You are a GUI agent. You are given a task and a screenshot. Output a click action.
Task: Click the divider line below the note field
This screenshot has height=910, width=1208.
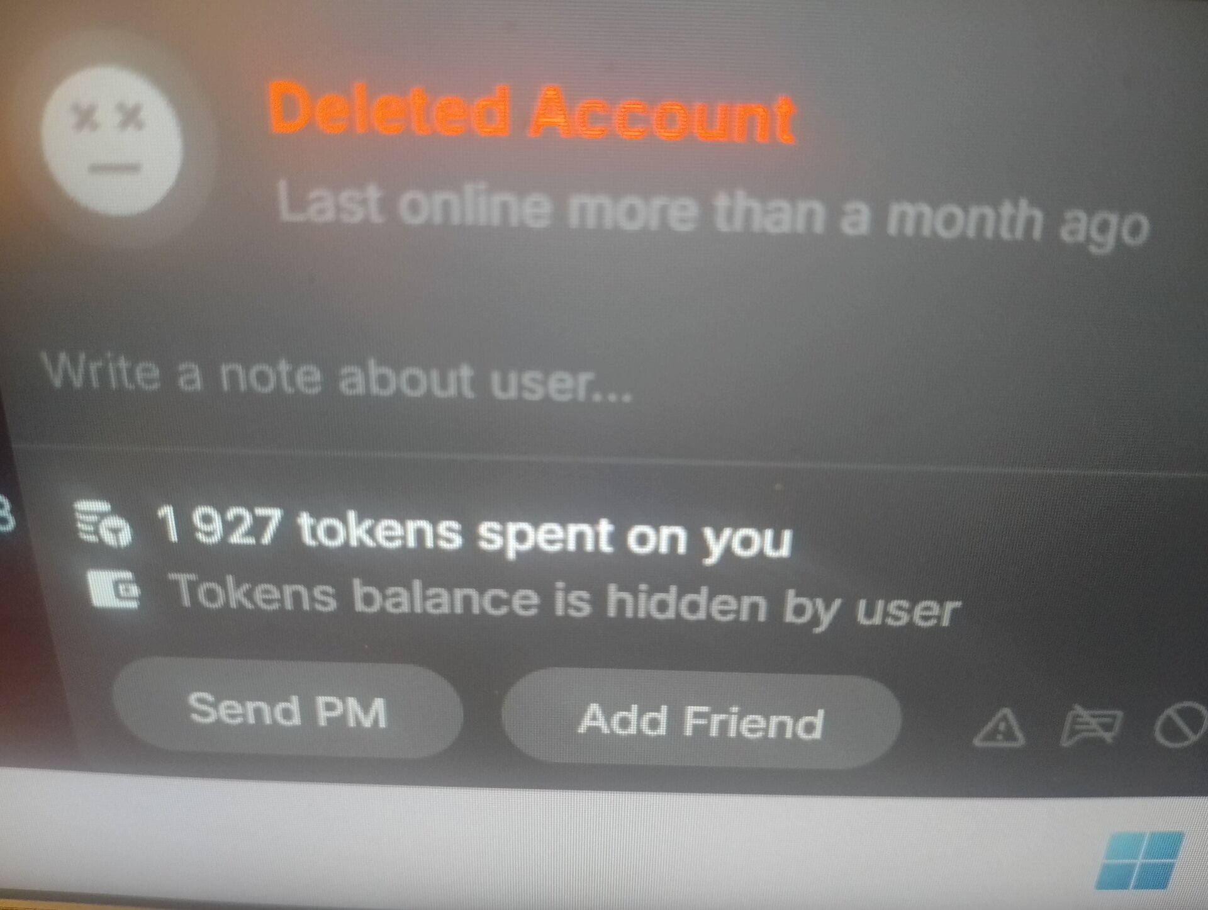click(604, 459)
